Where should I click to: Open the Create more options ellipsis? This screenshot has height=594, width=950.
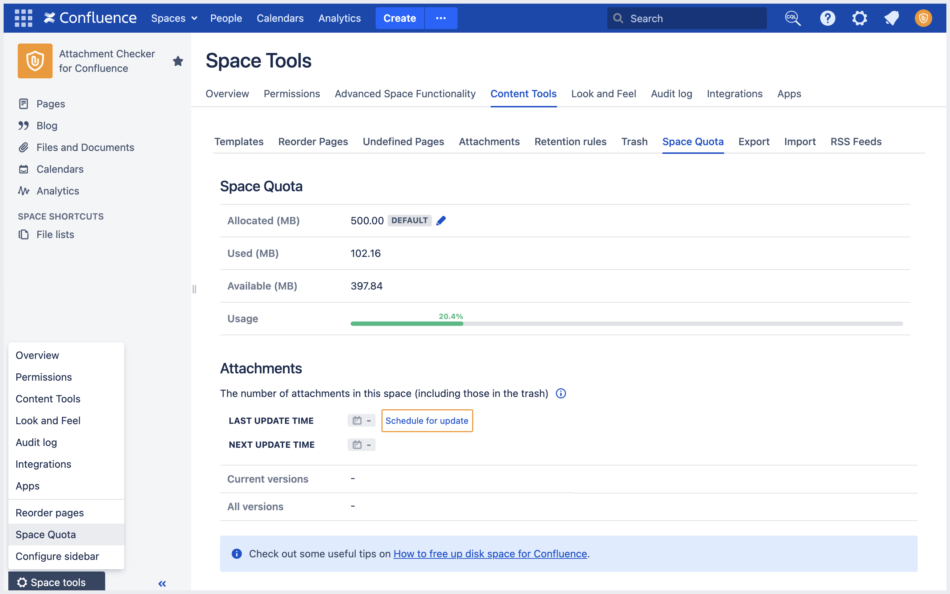click(x=441, y=18)
